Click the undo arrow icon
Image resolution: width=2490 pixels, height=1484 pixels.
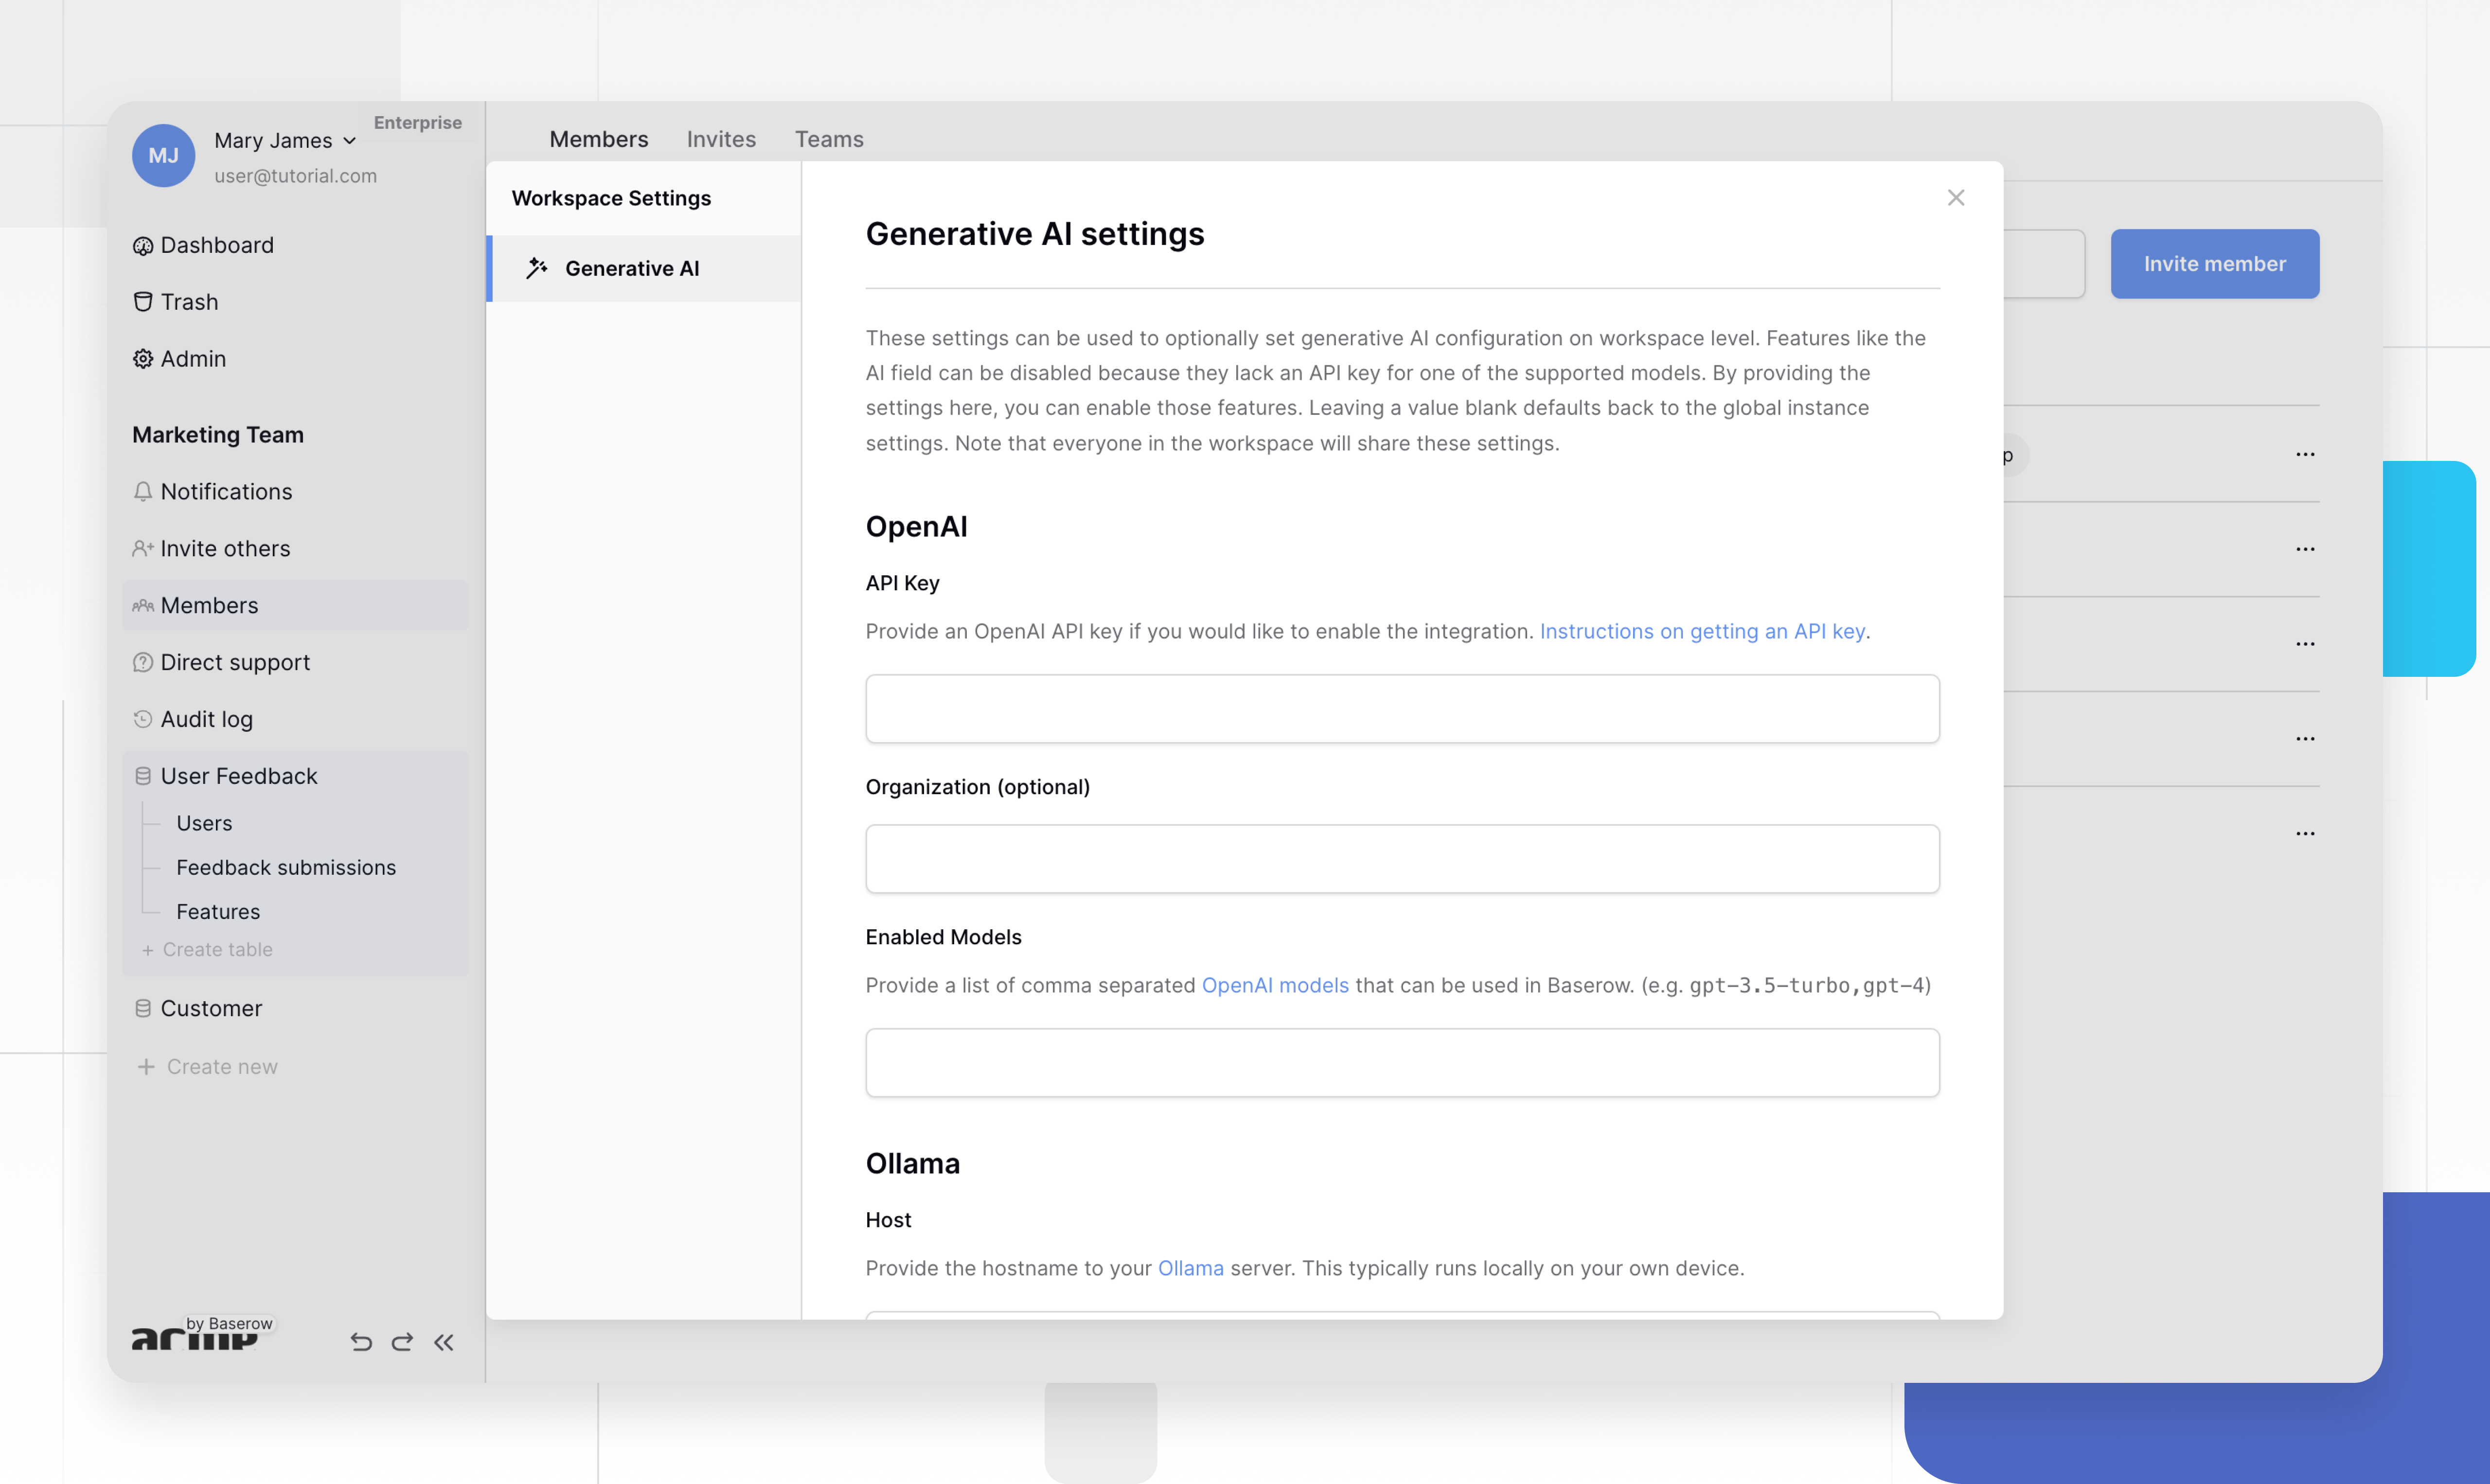tap(361, 1342)
